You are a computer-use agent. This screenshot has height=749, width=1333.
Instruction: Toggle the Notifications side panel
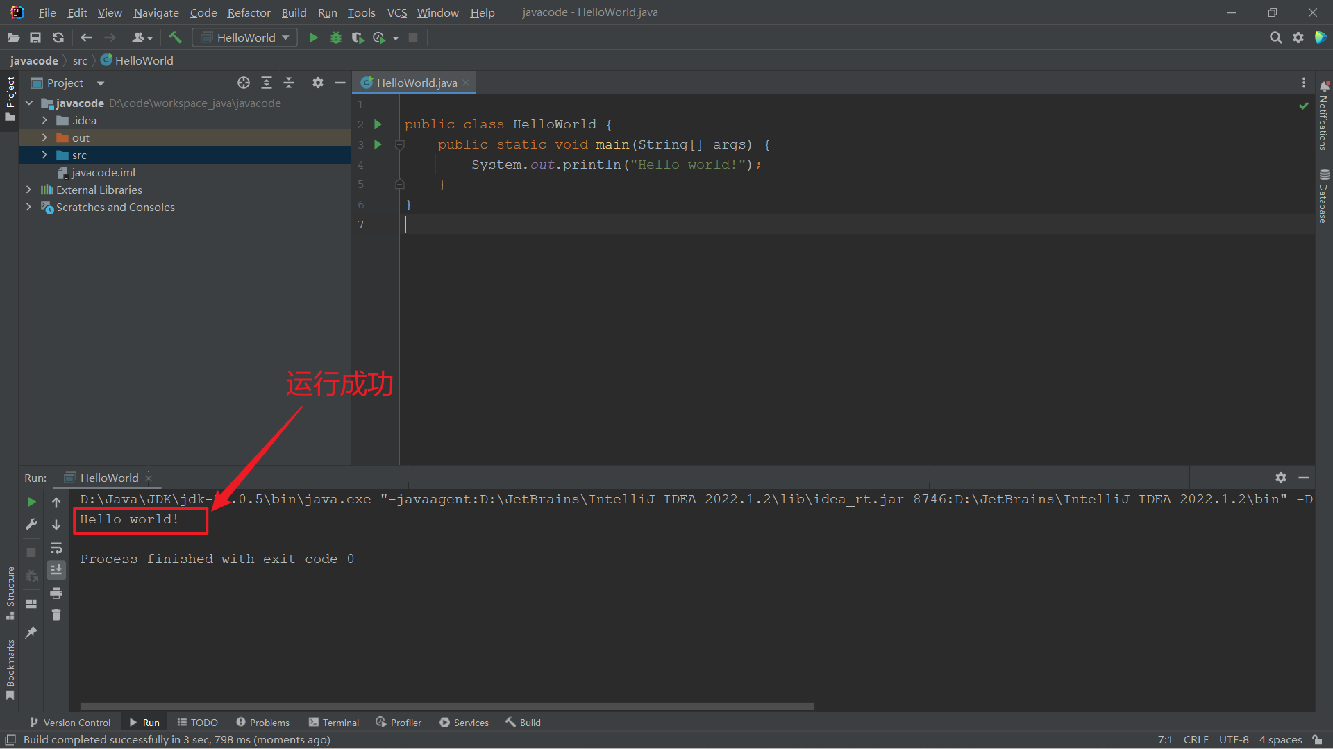point(1323,115)
